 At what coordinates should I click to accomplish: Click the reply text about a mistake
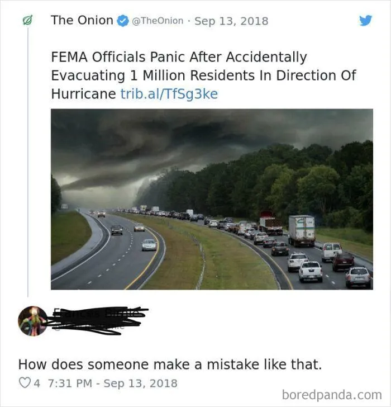[x=170, y=364]
